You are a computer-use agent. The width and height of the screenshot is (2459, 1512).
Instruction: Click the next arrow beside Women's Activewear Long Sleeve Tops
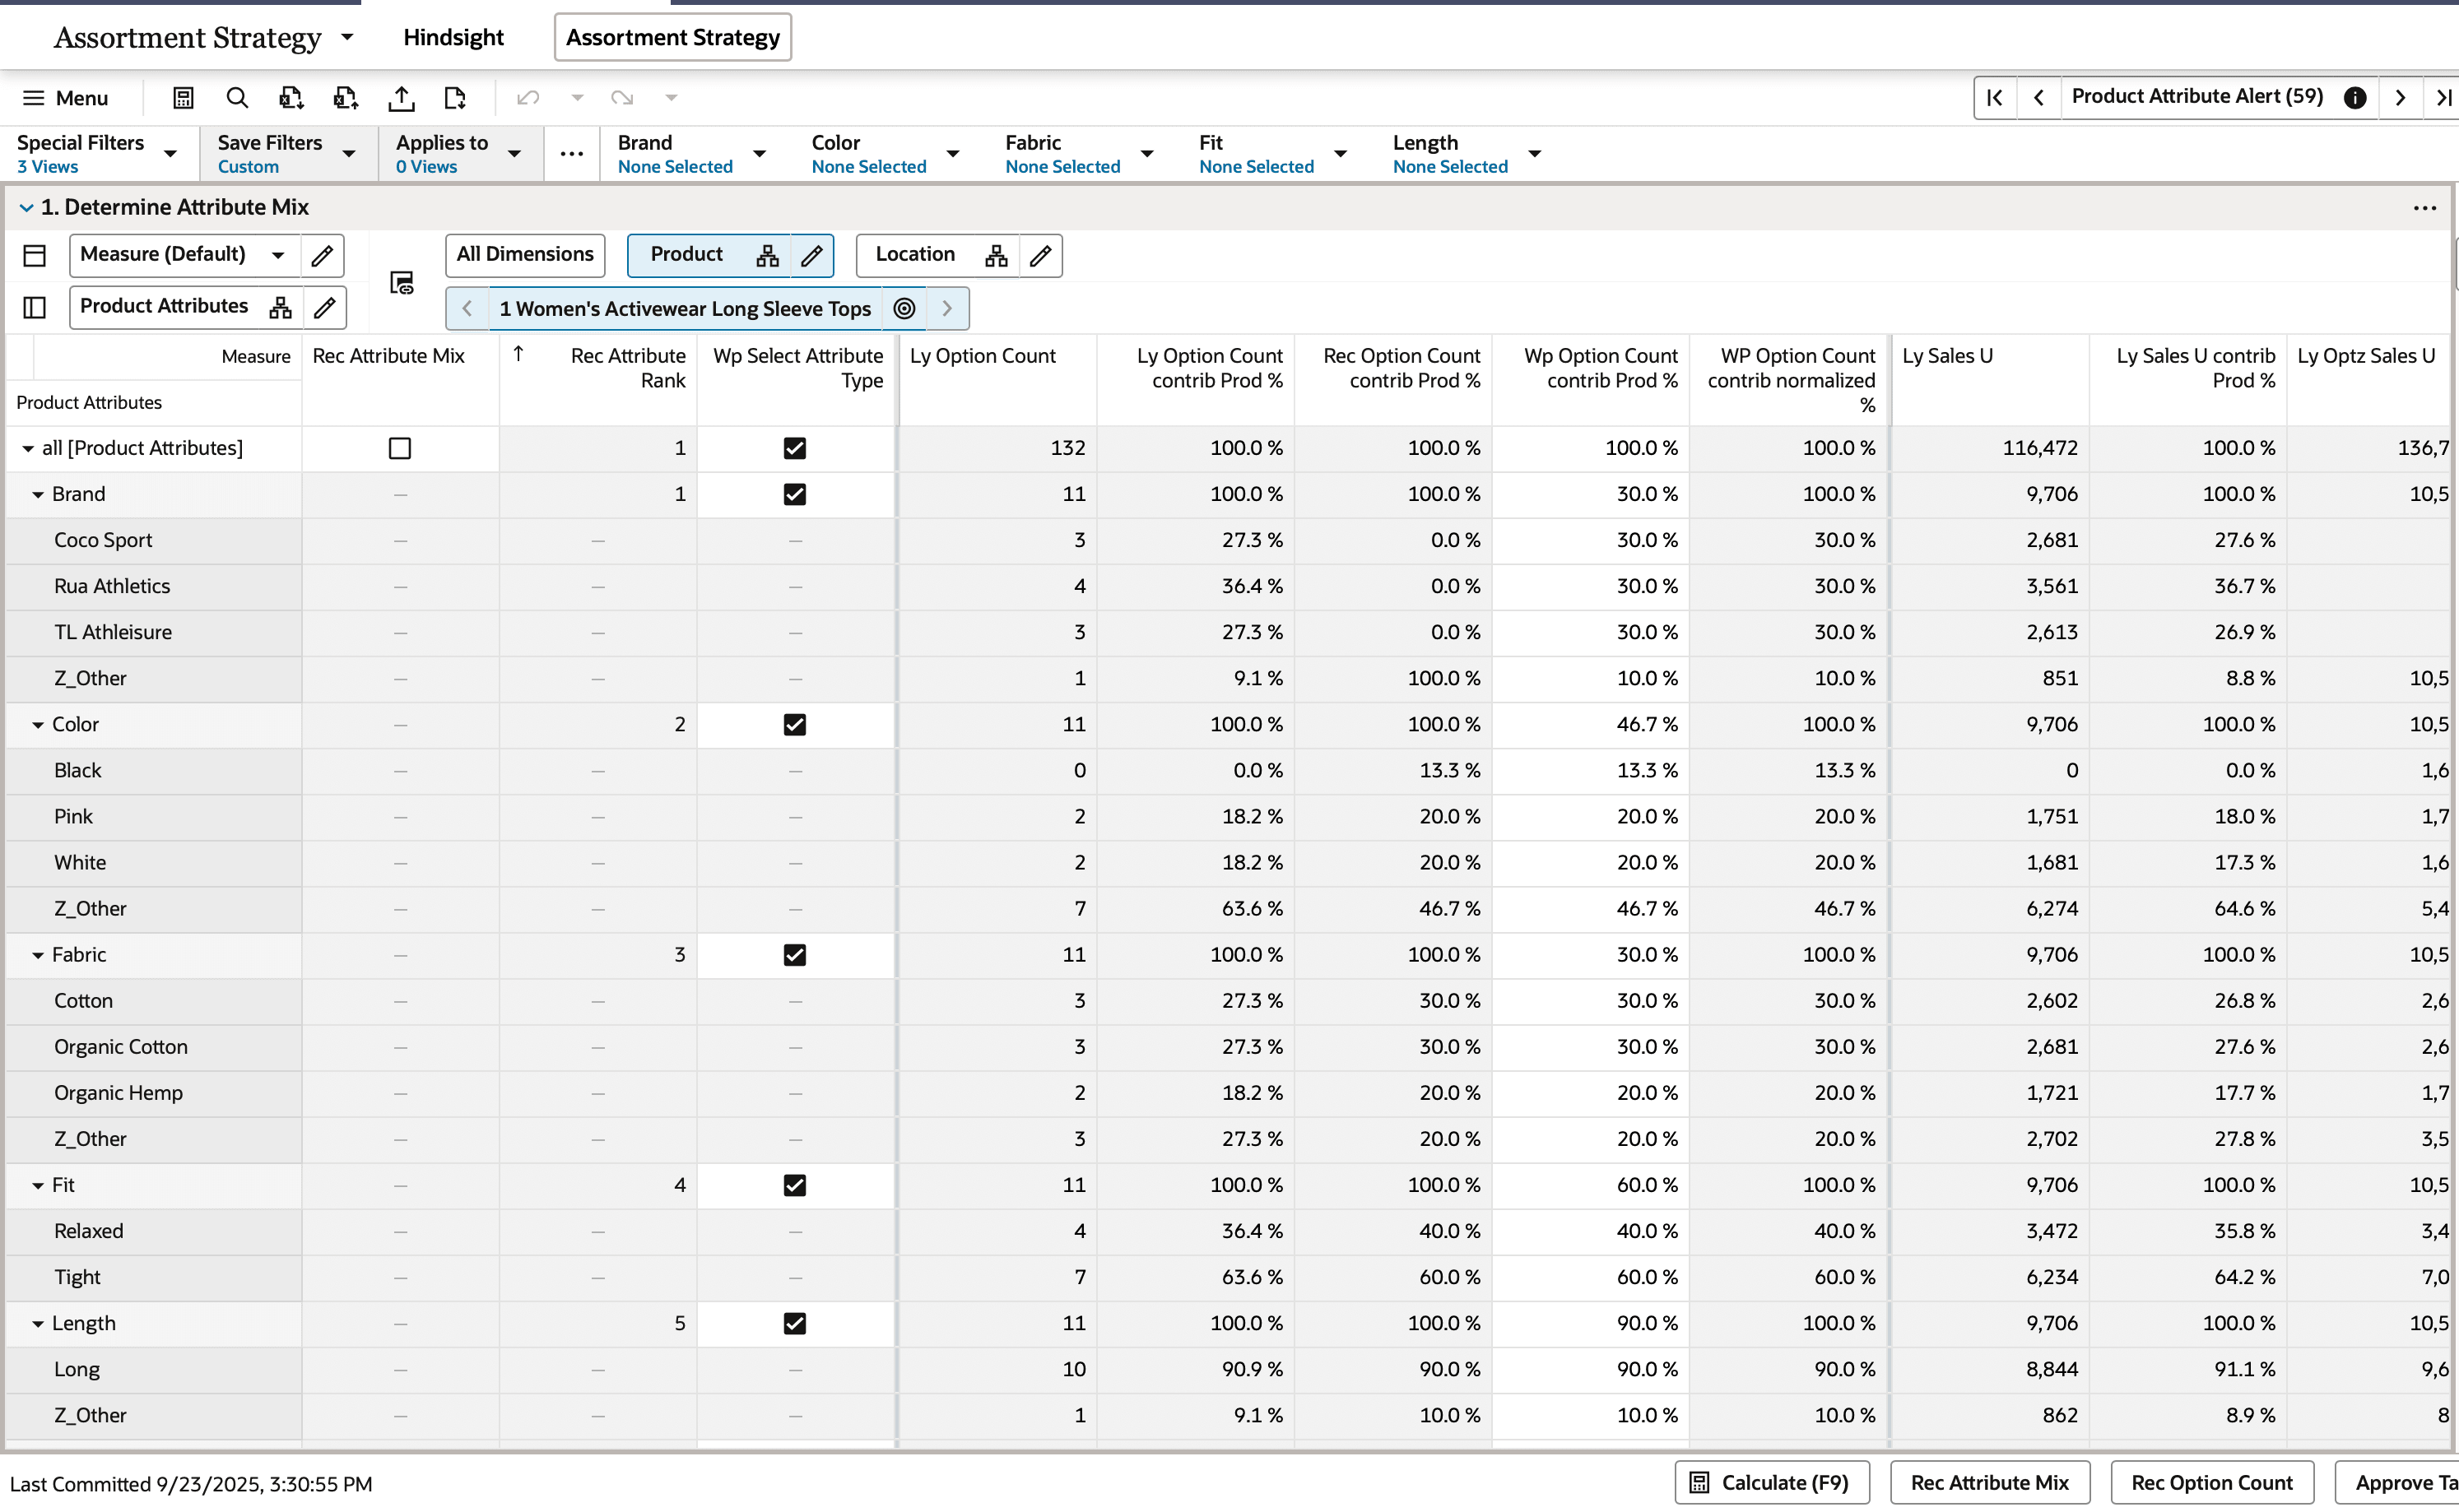click(x=946, y=308)
